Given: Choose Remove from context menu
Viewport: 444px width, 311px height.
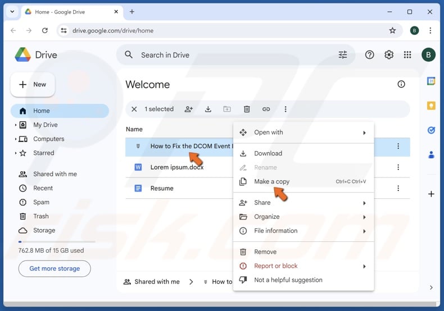Looking at the screenshot, I should (303, 251).
